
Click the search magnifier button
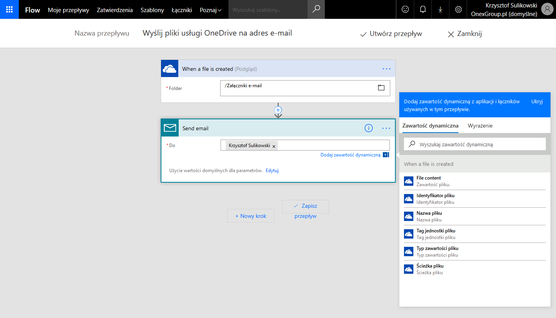coord(316,9)
